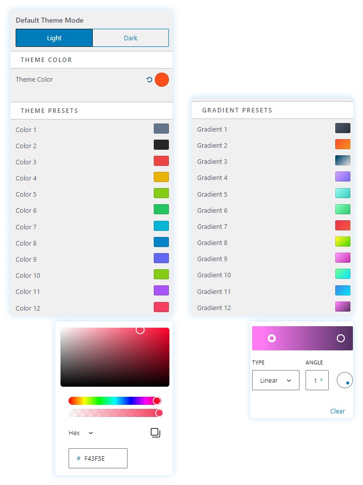The width and height of the screenshot is (363, 485).
Task: Click the hue slider bar
Action: click(x=114, y=401)
